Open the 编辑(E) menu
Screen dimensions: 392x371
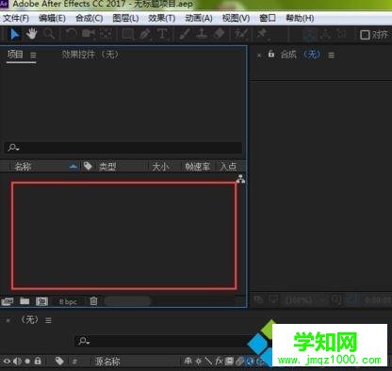(x=52, y=18)
